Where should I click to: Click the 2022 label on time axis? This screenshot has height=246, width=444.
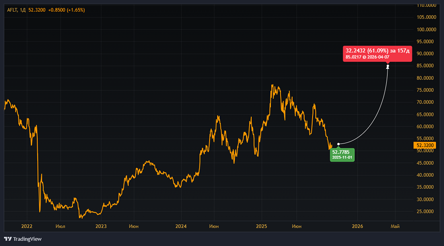pyautogui.click(x=27, y=226)
